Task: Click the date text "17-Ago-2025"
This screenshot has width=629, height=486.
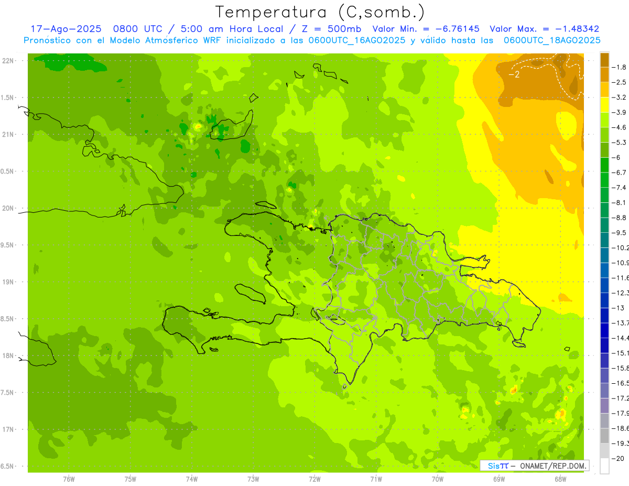Action: coord(66,29)
